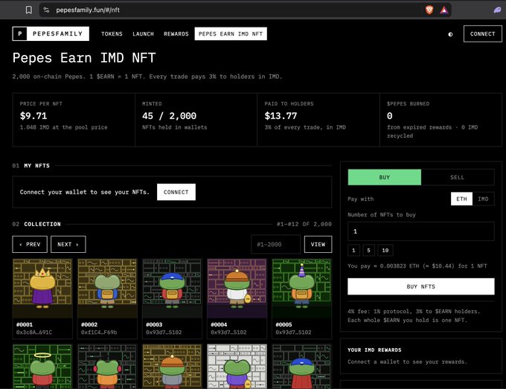The image size is (506, 389).
Task: Set quantity preset to 5
Action: point(368,251)
